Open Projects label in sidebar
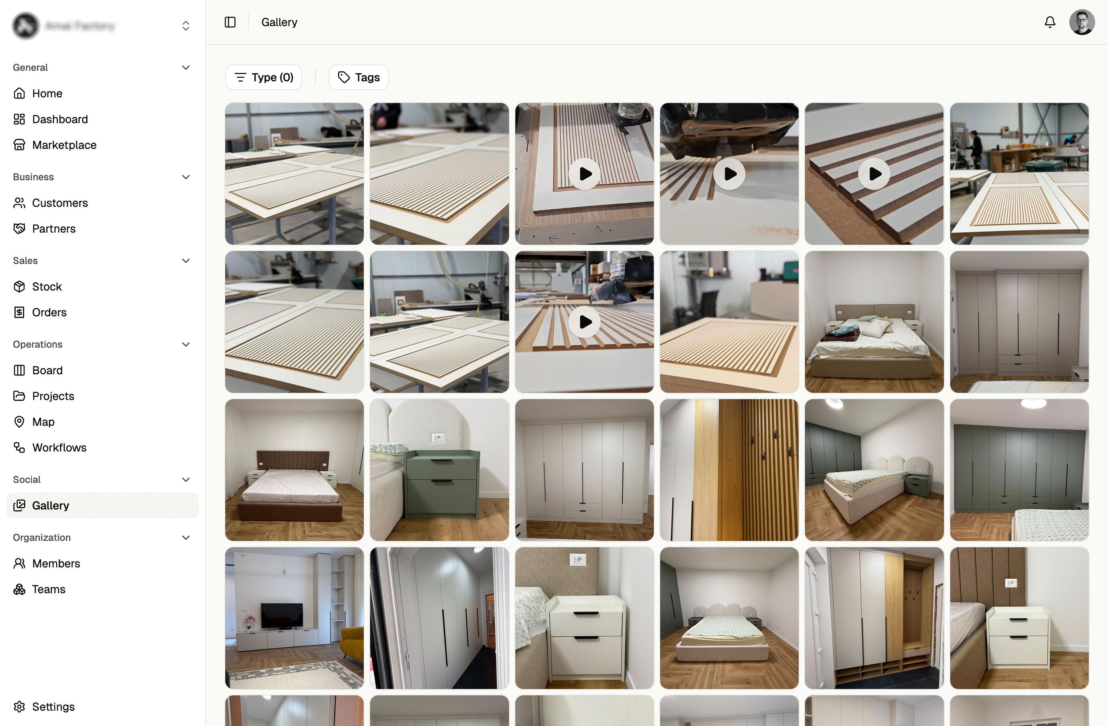1108x726 pixels. (x=53, y=396)
